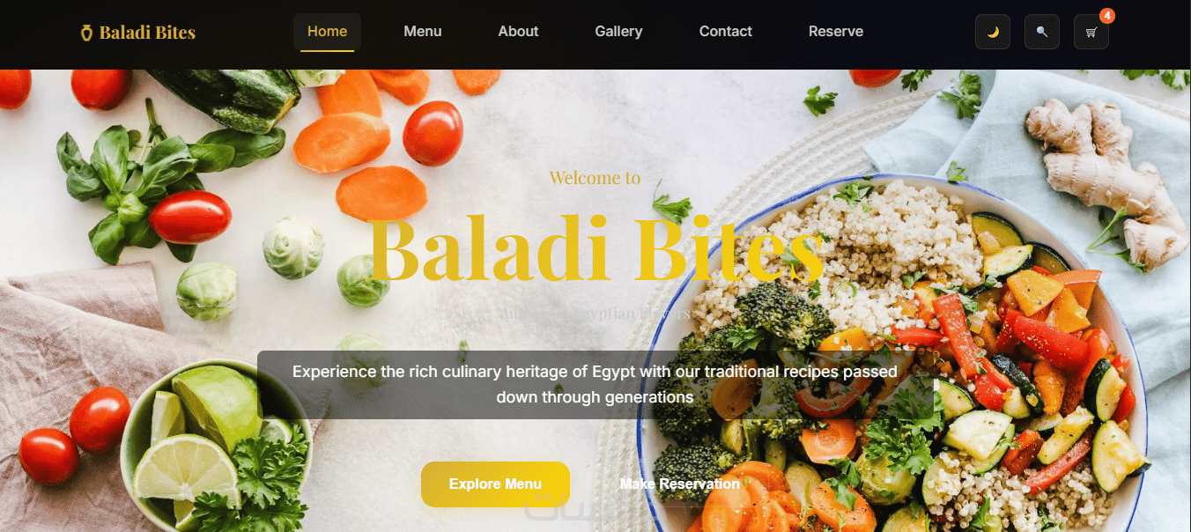The width and height of the screenshot is (1191, 532).
Task: Open the shopping cart icon
Action: pyautogui.click(x=1091, y=32)
